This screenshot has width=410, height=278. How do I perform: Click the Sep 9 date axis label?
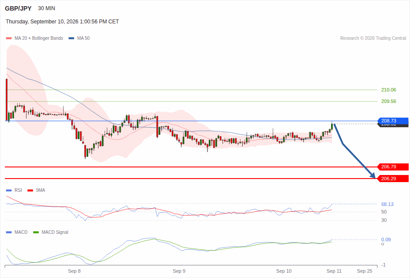click(x=179, y=271)
